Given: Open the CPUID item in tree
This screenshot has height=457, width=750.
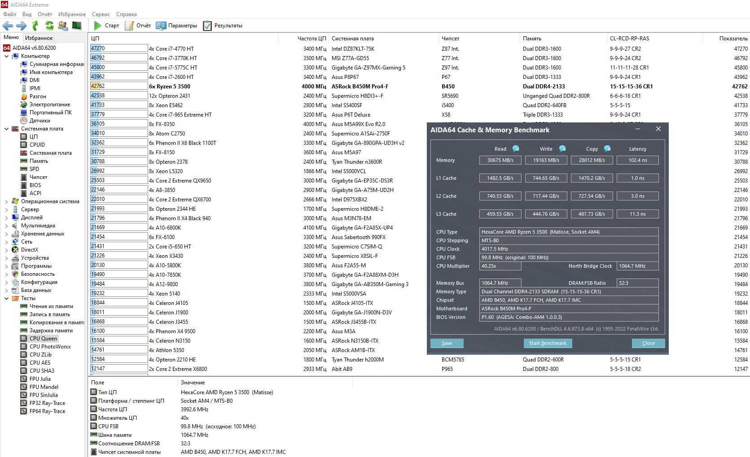Looking at the screenshot, I should point(33,145).
